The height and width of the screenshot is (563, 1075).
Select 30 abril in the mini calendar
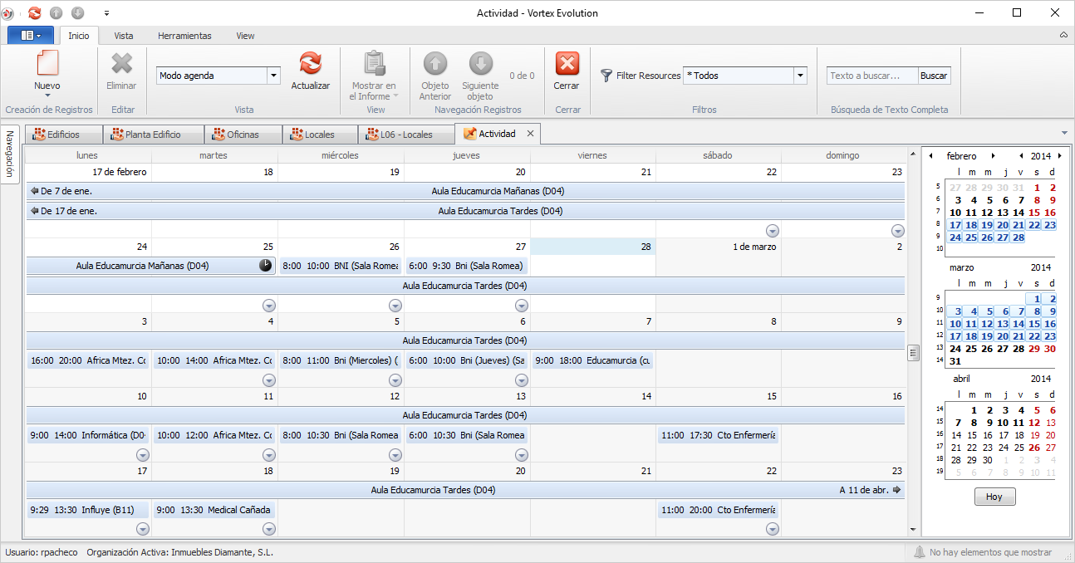click(987, 460)
